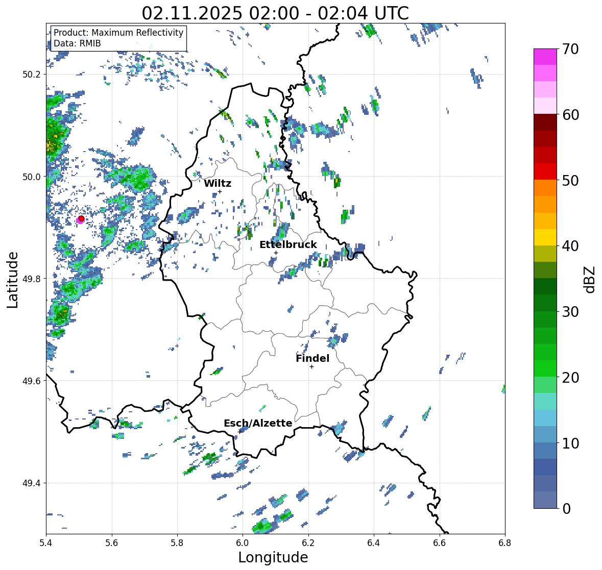Click the Latitude axis label
The height and width of the screenshot is (570, 602).
tap(12, 280)
